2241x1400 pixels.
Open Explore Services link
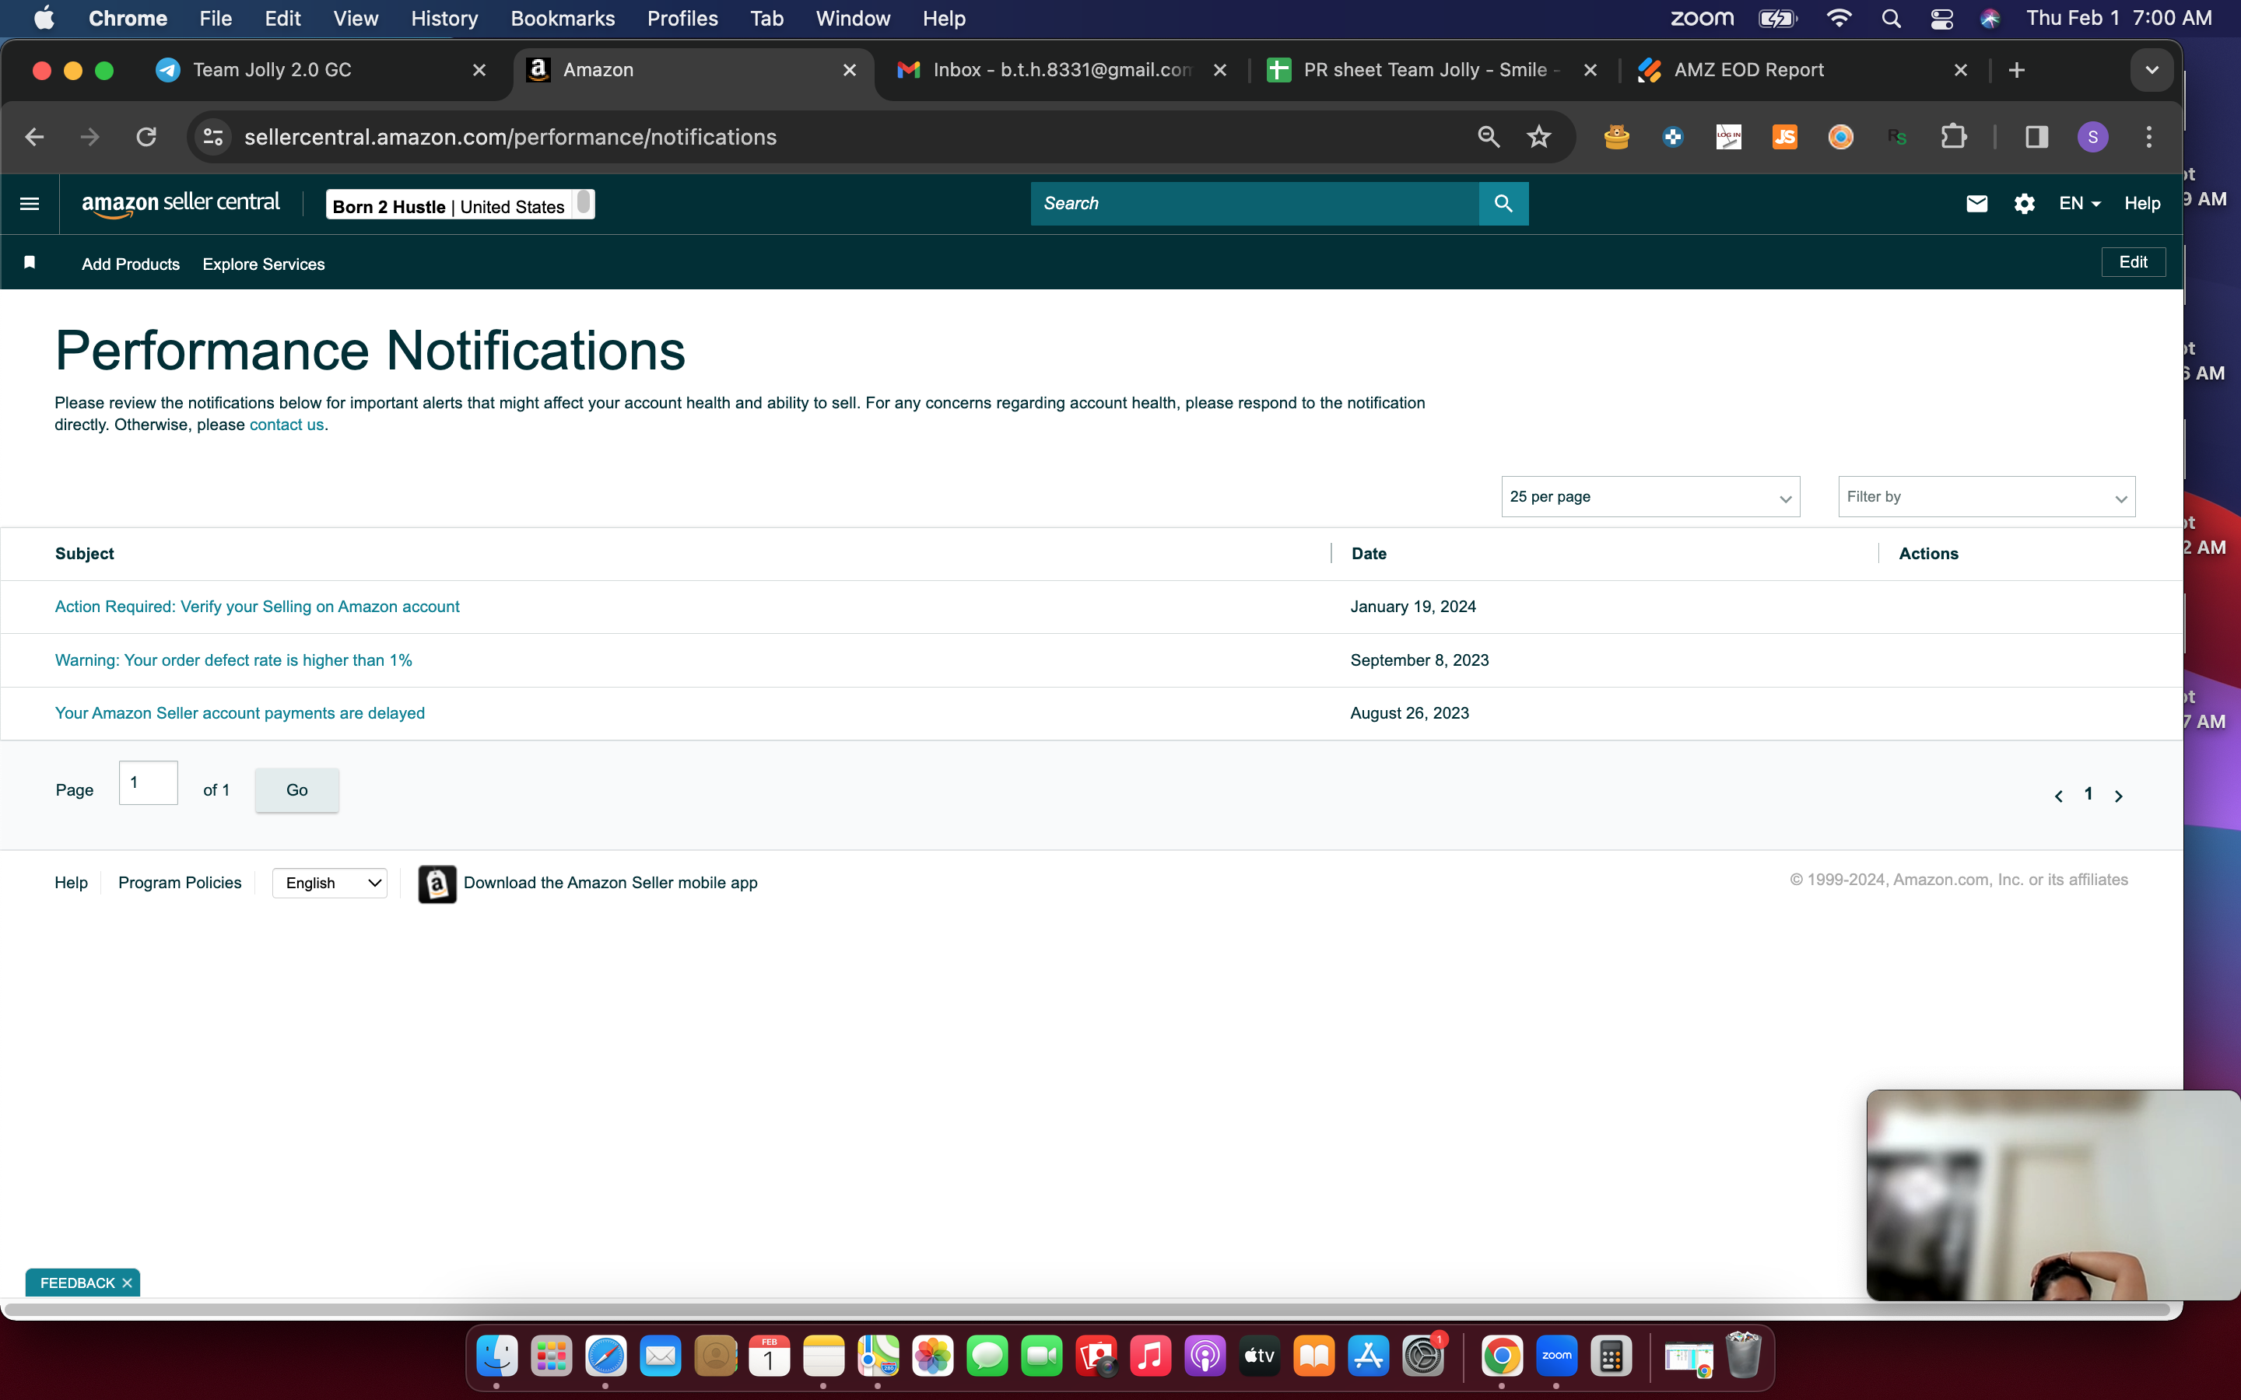point(264,264)
